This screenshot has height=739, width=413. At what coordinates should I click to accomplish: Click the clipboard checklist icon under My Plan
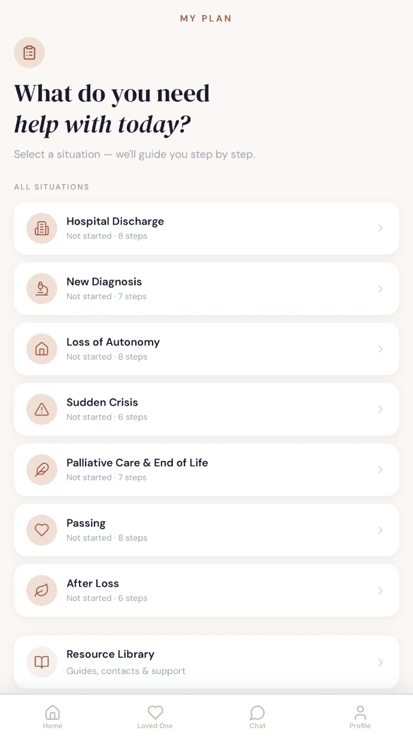(x=29, y=53)
